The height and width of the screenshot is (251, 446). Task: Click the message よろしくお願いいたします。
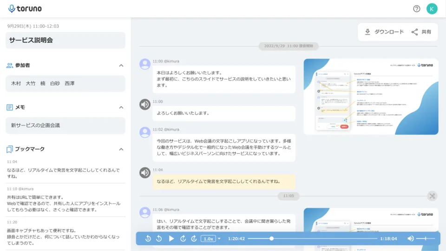pyautogui.click(x=224, y=113)
